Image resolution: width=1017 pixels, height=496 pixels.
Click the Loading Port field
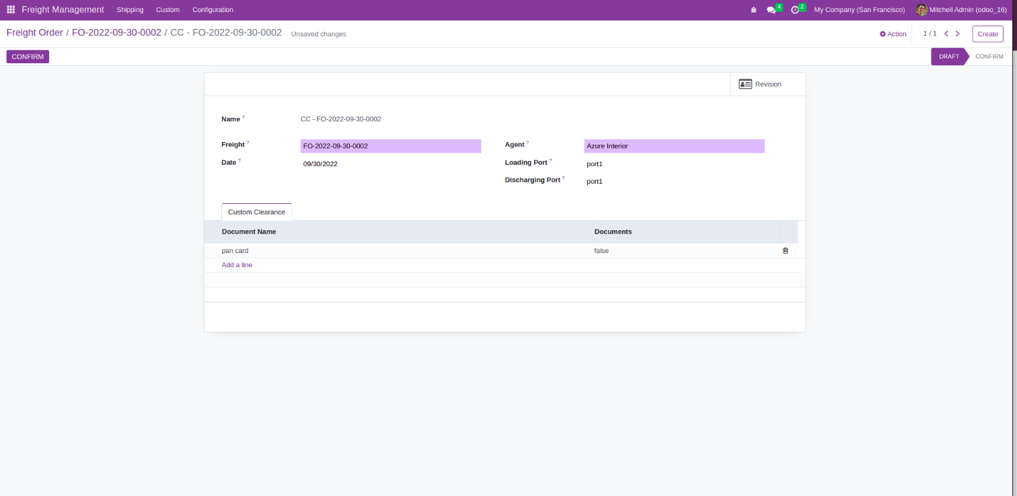click(674, 164)
